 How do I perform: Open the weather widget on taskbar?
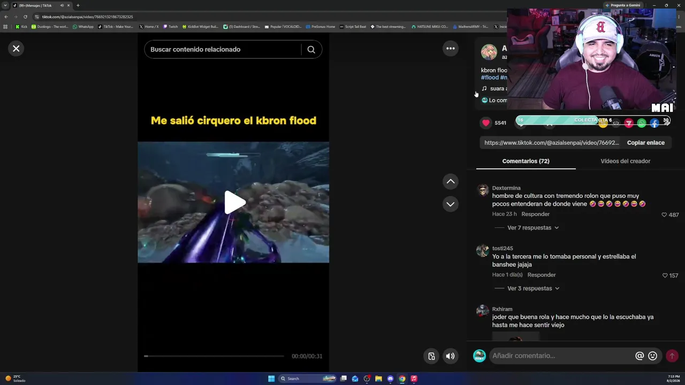pos(15,379)
